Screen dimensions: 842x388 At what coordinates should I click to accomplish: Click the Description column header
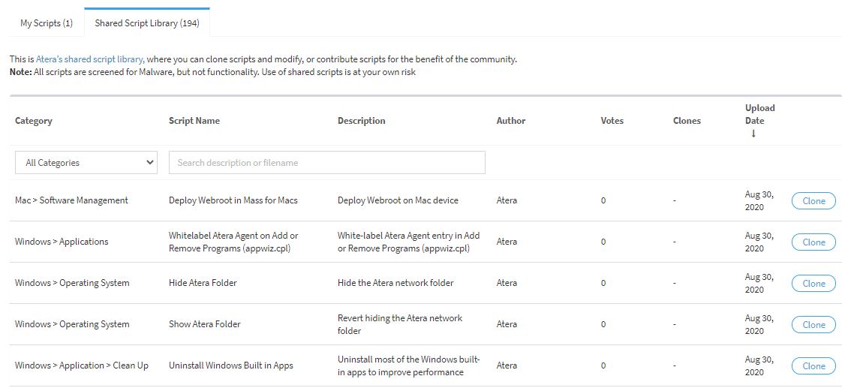pyautogui.click(x=362, y=121)
